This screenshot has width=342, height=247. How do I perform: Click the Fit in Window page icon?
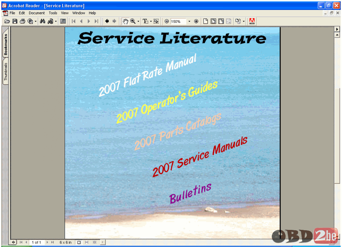coord(213,21)
